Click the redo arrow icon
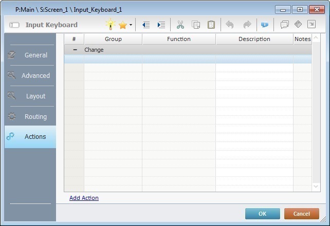 point(247,25)
